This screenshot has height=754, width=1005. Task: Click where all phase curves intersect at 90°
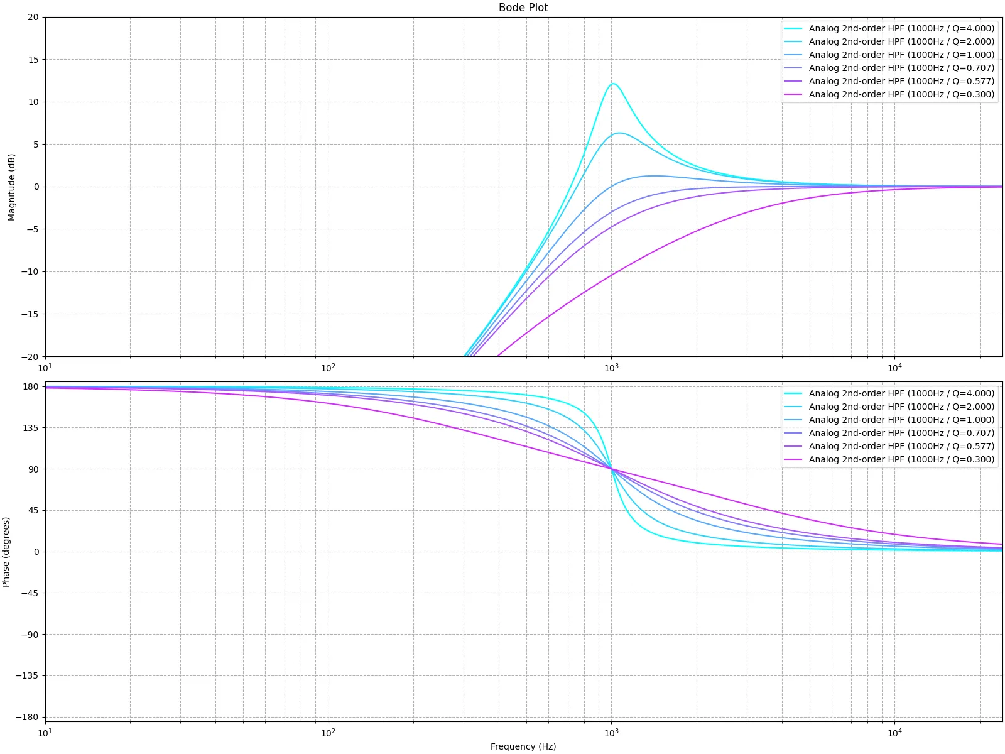click(x=611, y=469)
